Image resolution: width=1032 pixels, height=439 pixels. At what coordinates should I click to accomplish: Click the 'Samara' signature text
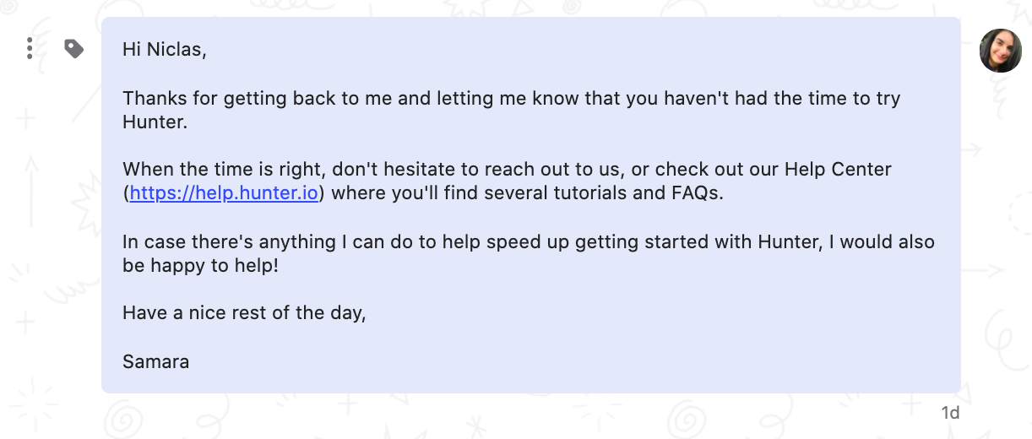[155, 362]
